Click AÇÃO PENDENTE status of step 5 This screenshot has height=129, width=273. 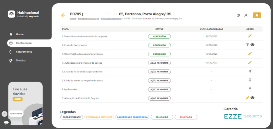(159, 72)
